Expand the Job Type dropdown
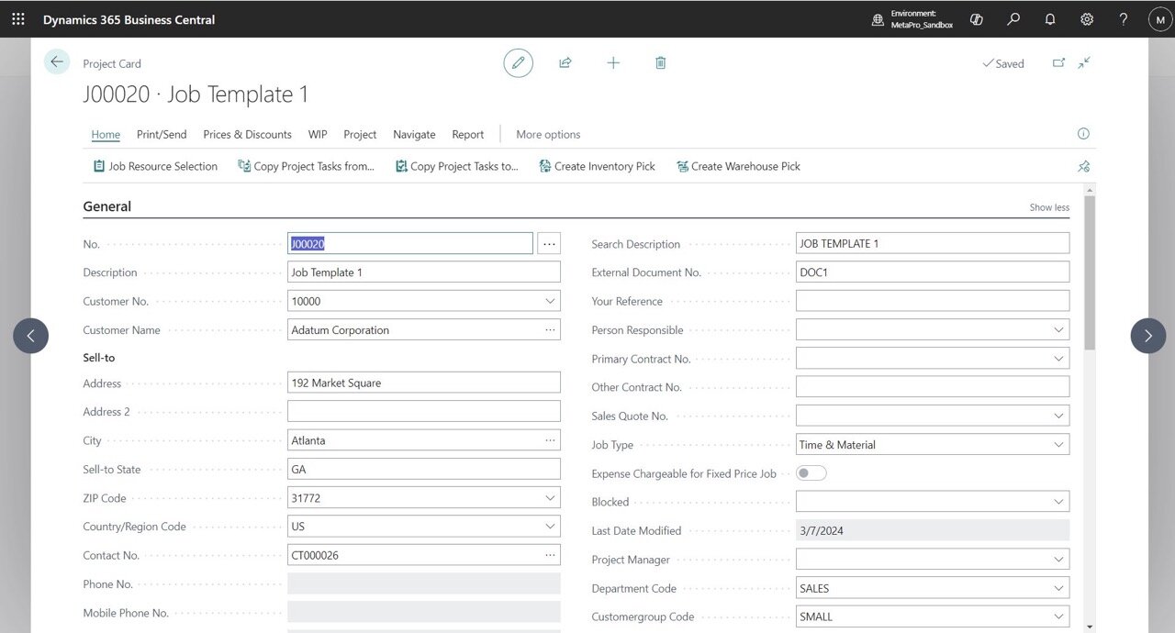The height and width of the screenshot is (633, 1175). coord(1058,445)
